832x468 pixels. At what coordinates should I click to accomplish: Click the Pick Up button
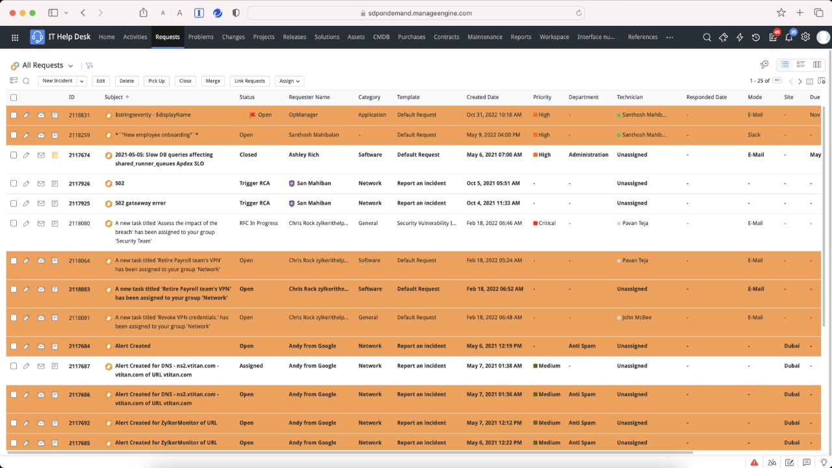[x=156, y=81]
